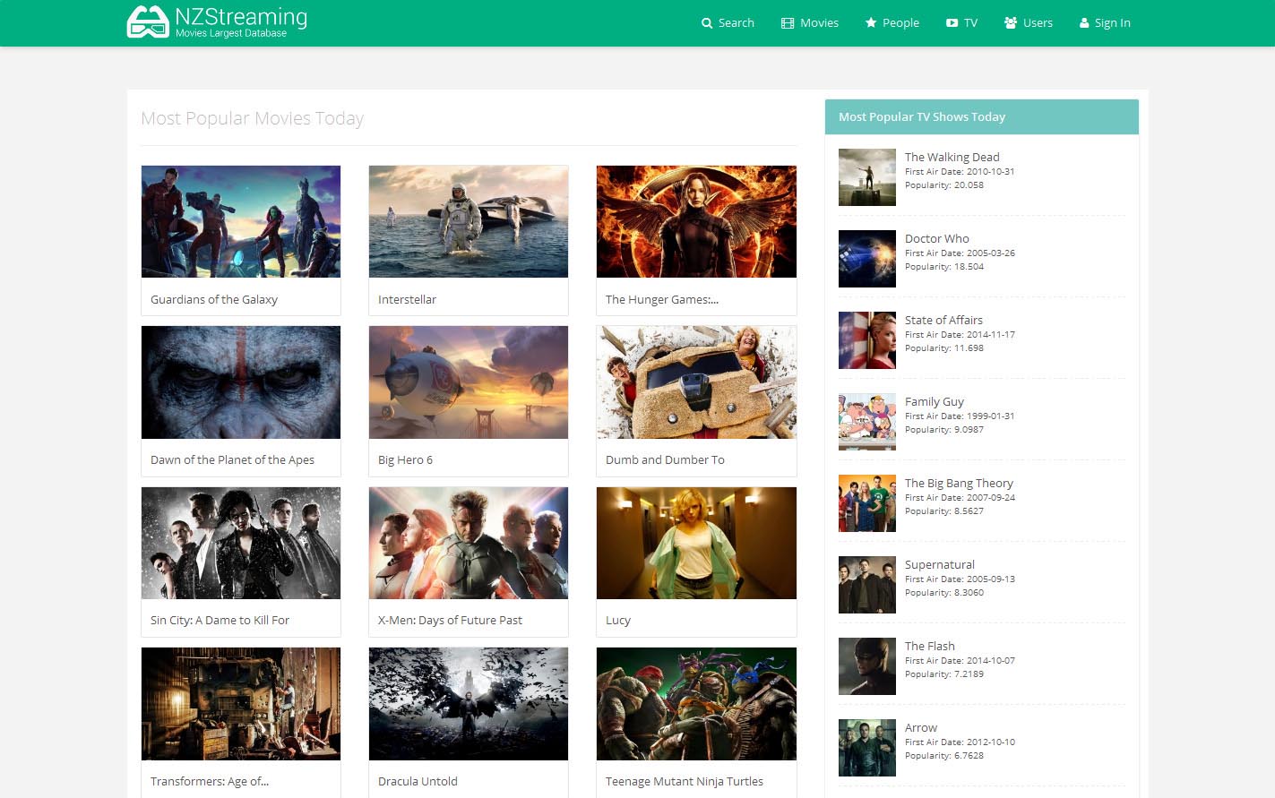Click The Big Bang Theory title

click(x=959, y=483)
